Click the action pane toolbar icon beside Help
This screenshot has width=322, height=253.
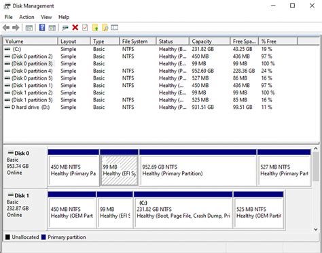[52, 28]
